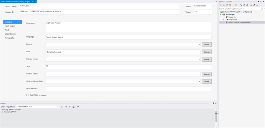Switch between solutions and folder views icon

click(x=230, y=5)
